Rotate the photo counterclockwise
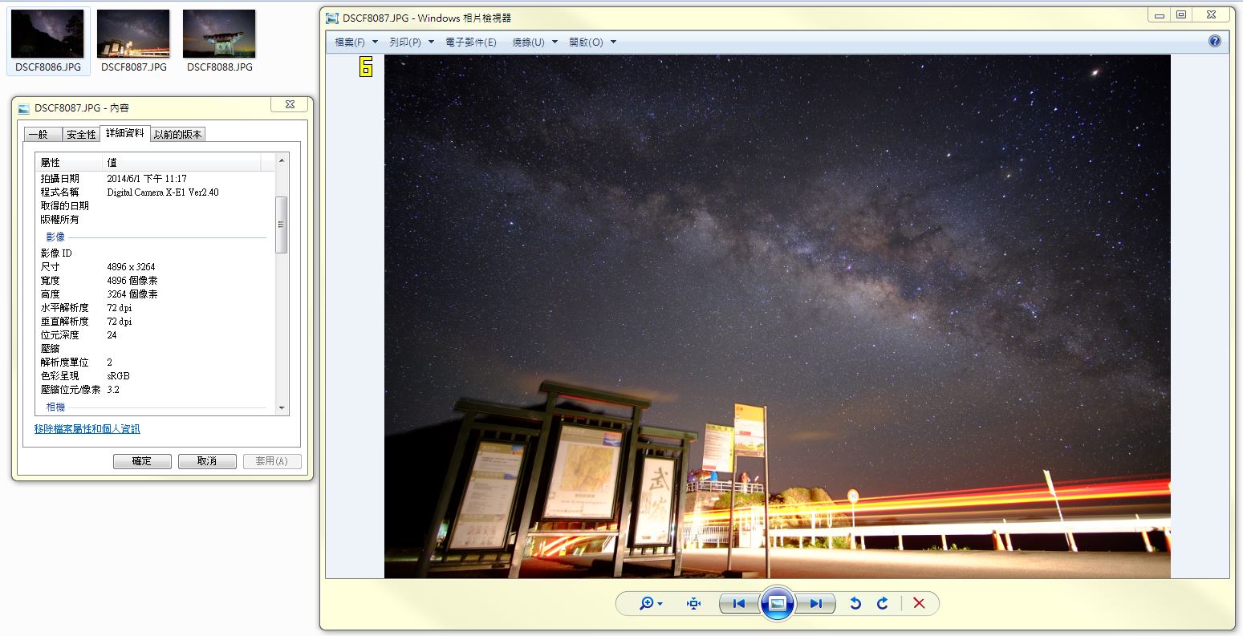Image resolution: width=1243 pixels, height=636 pixels. click(855, 604)
